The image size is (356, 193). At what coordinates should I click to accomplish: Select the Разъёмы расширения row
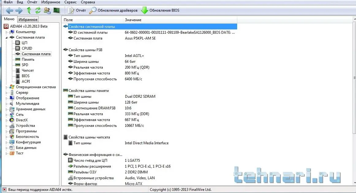pyautogui.click(x=150, y=166)
